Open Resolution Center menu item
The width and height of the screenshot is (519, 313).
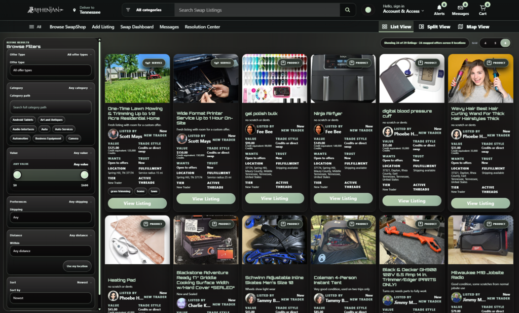[x=202, y=27]
